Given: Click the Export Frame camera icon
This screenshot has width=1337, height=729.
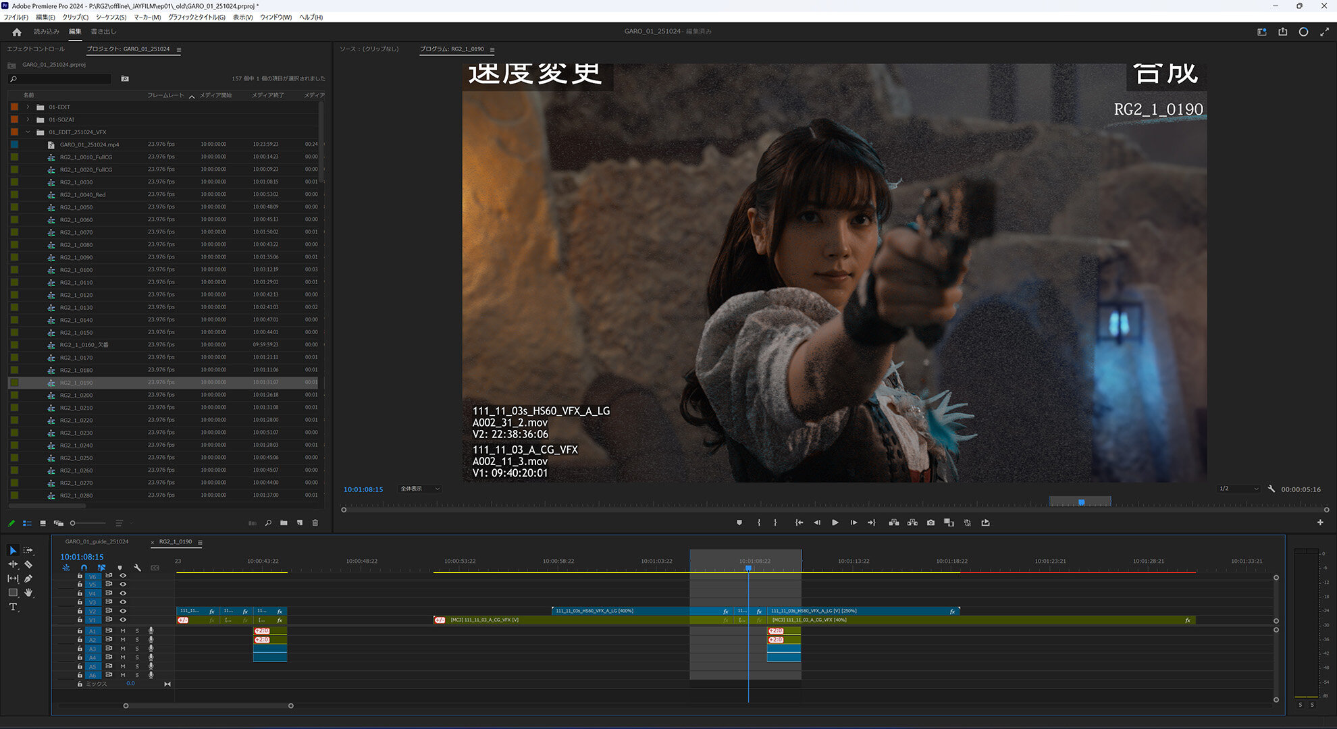Looking at the screenshot, I should (x=930, y=522).
